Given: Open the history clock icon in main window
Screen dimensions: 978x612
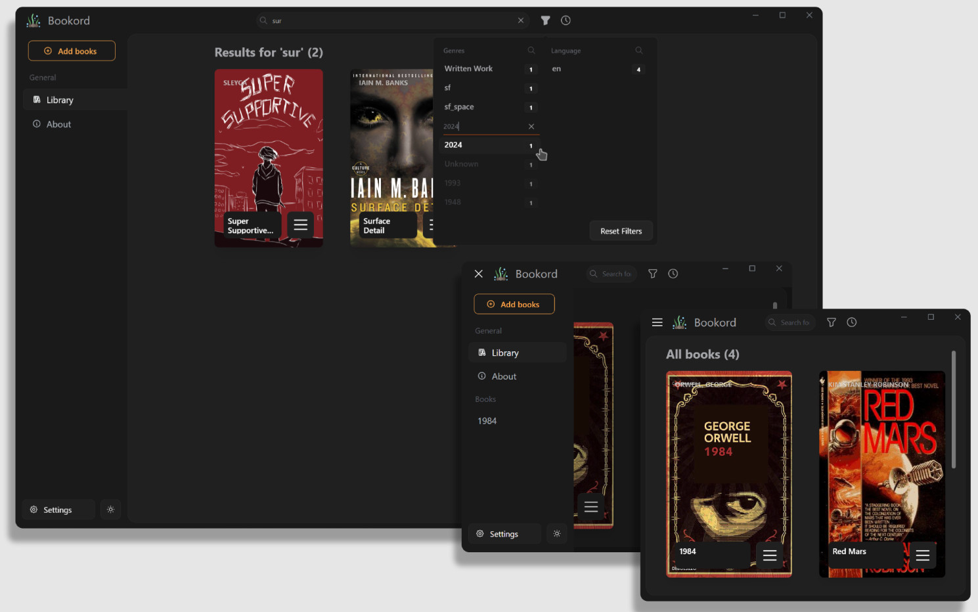Looking at the screenshot, I should point(566,20).
